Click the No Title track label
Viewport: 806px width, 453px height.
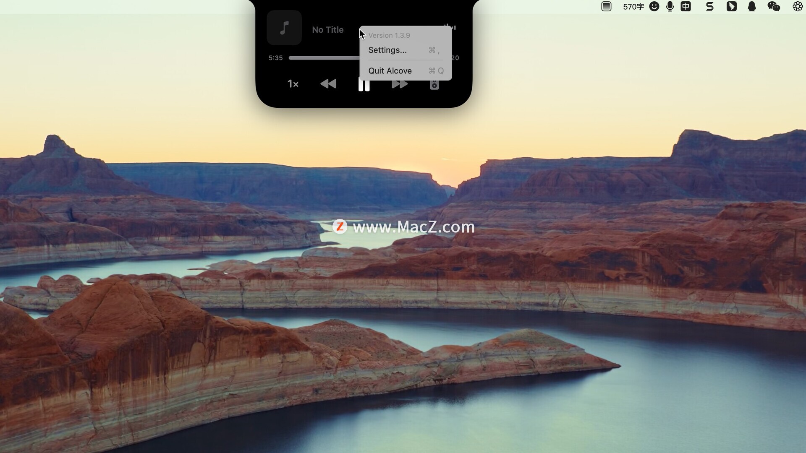point(327,30)
